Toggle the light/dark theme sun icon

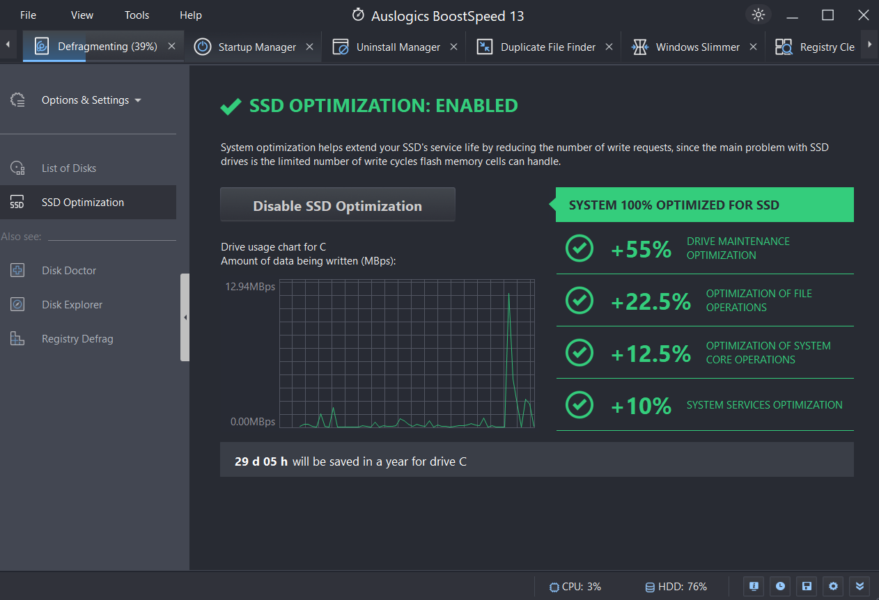pos(759,15)
